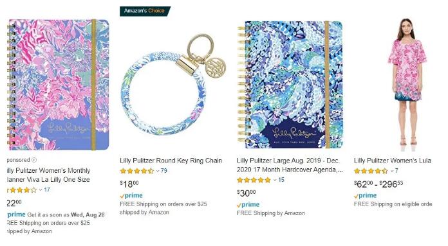This screenshot has height=246, width=448.
Task: Open Lilly Pulitzer Women's Lula title
Action: coord(393,161)
